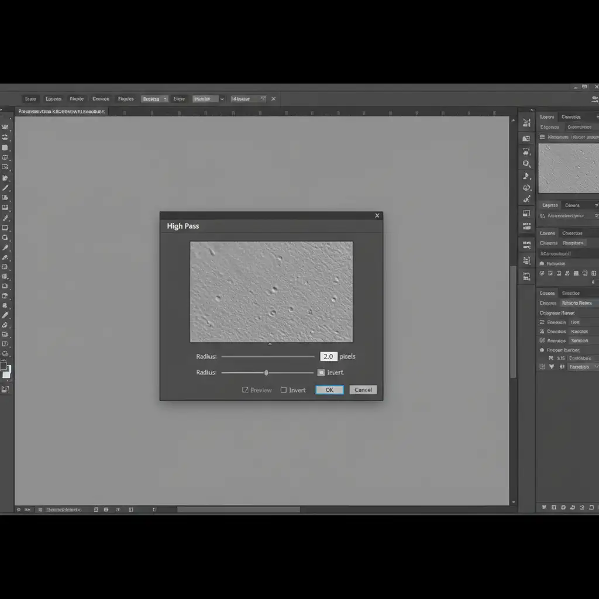Click the handle on second Radius slider

click(x=266, y=373)
